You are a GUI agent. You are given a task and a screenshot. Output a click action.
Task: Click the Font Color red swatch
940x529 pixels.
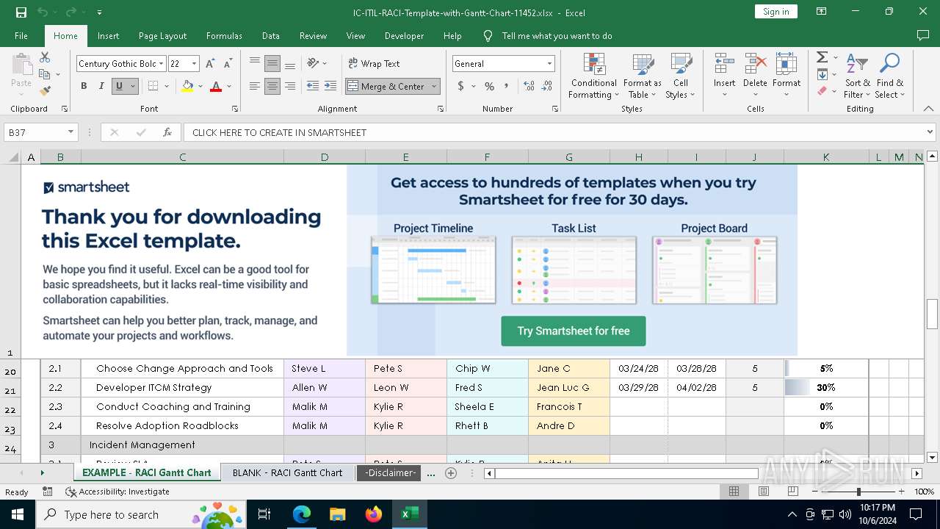tap(216, 86)
